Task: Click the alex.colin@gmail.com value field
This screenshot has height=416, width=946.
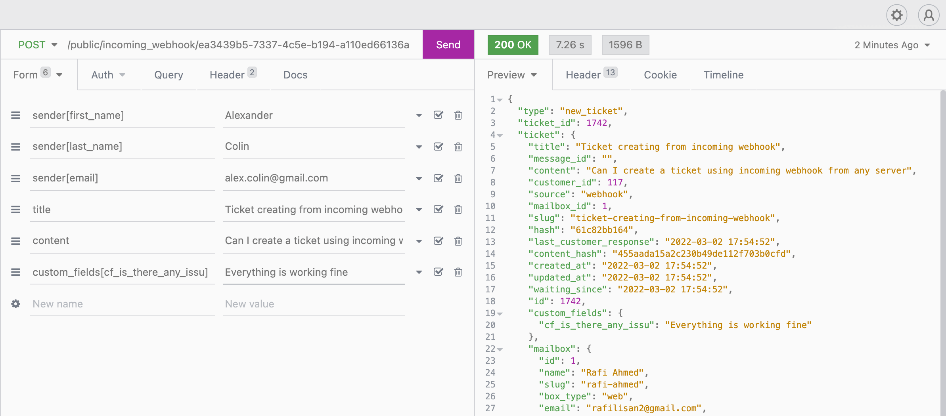Action: pyautogui.click(x=314, y=178)
